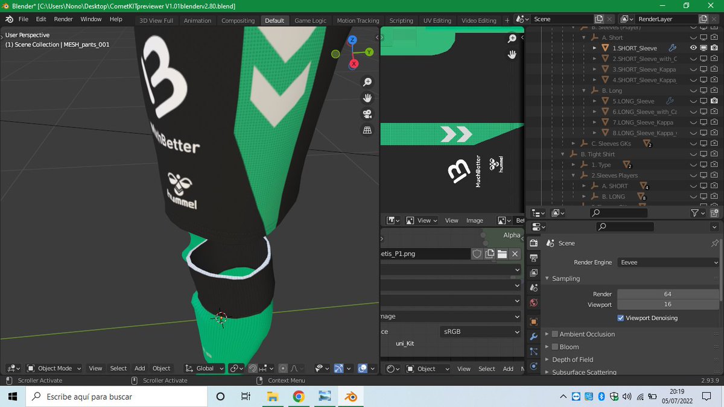Click modifier wrench icon on 5.LONG_Sleeve row

click(x=670, y=101)
